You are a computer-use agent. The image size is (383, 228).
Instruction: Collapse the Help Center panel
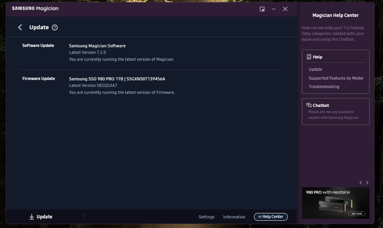(271, 217)
